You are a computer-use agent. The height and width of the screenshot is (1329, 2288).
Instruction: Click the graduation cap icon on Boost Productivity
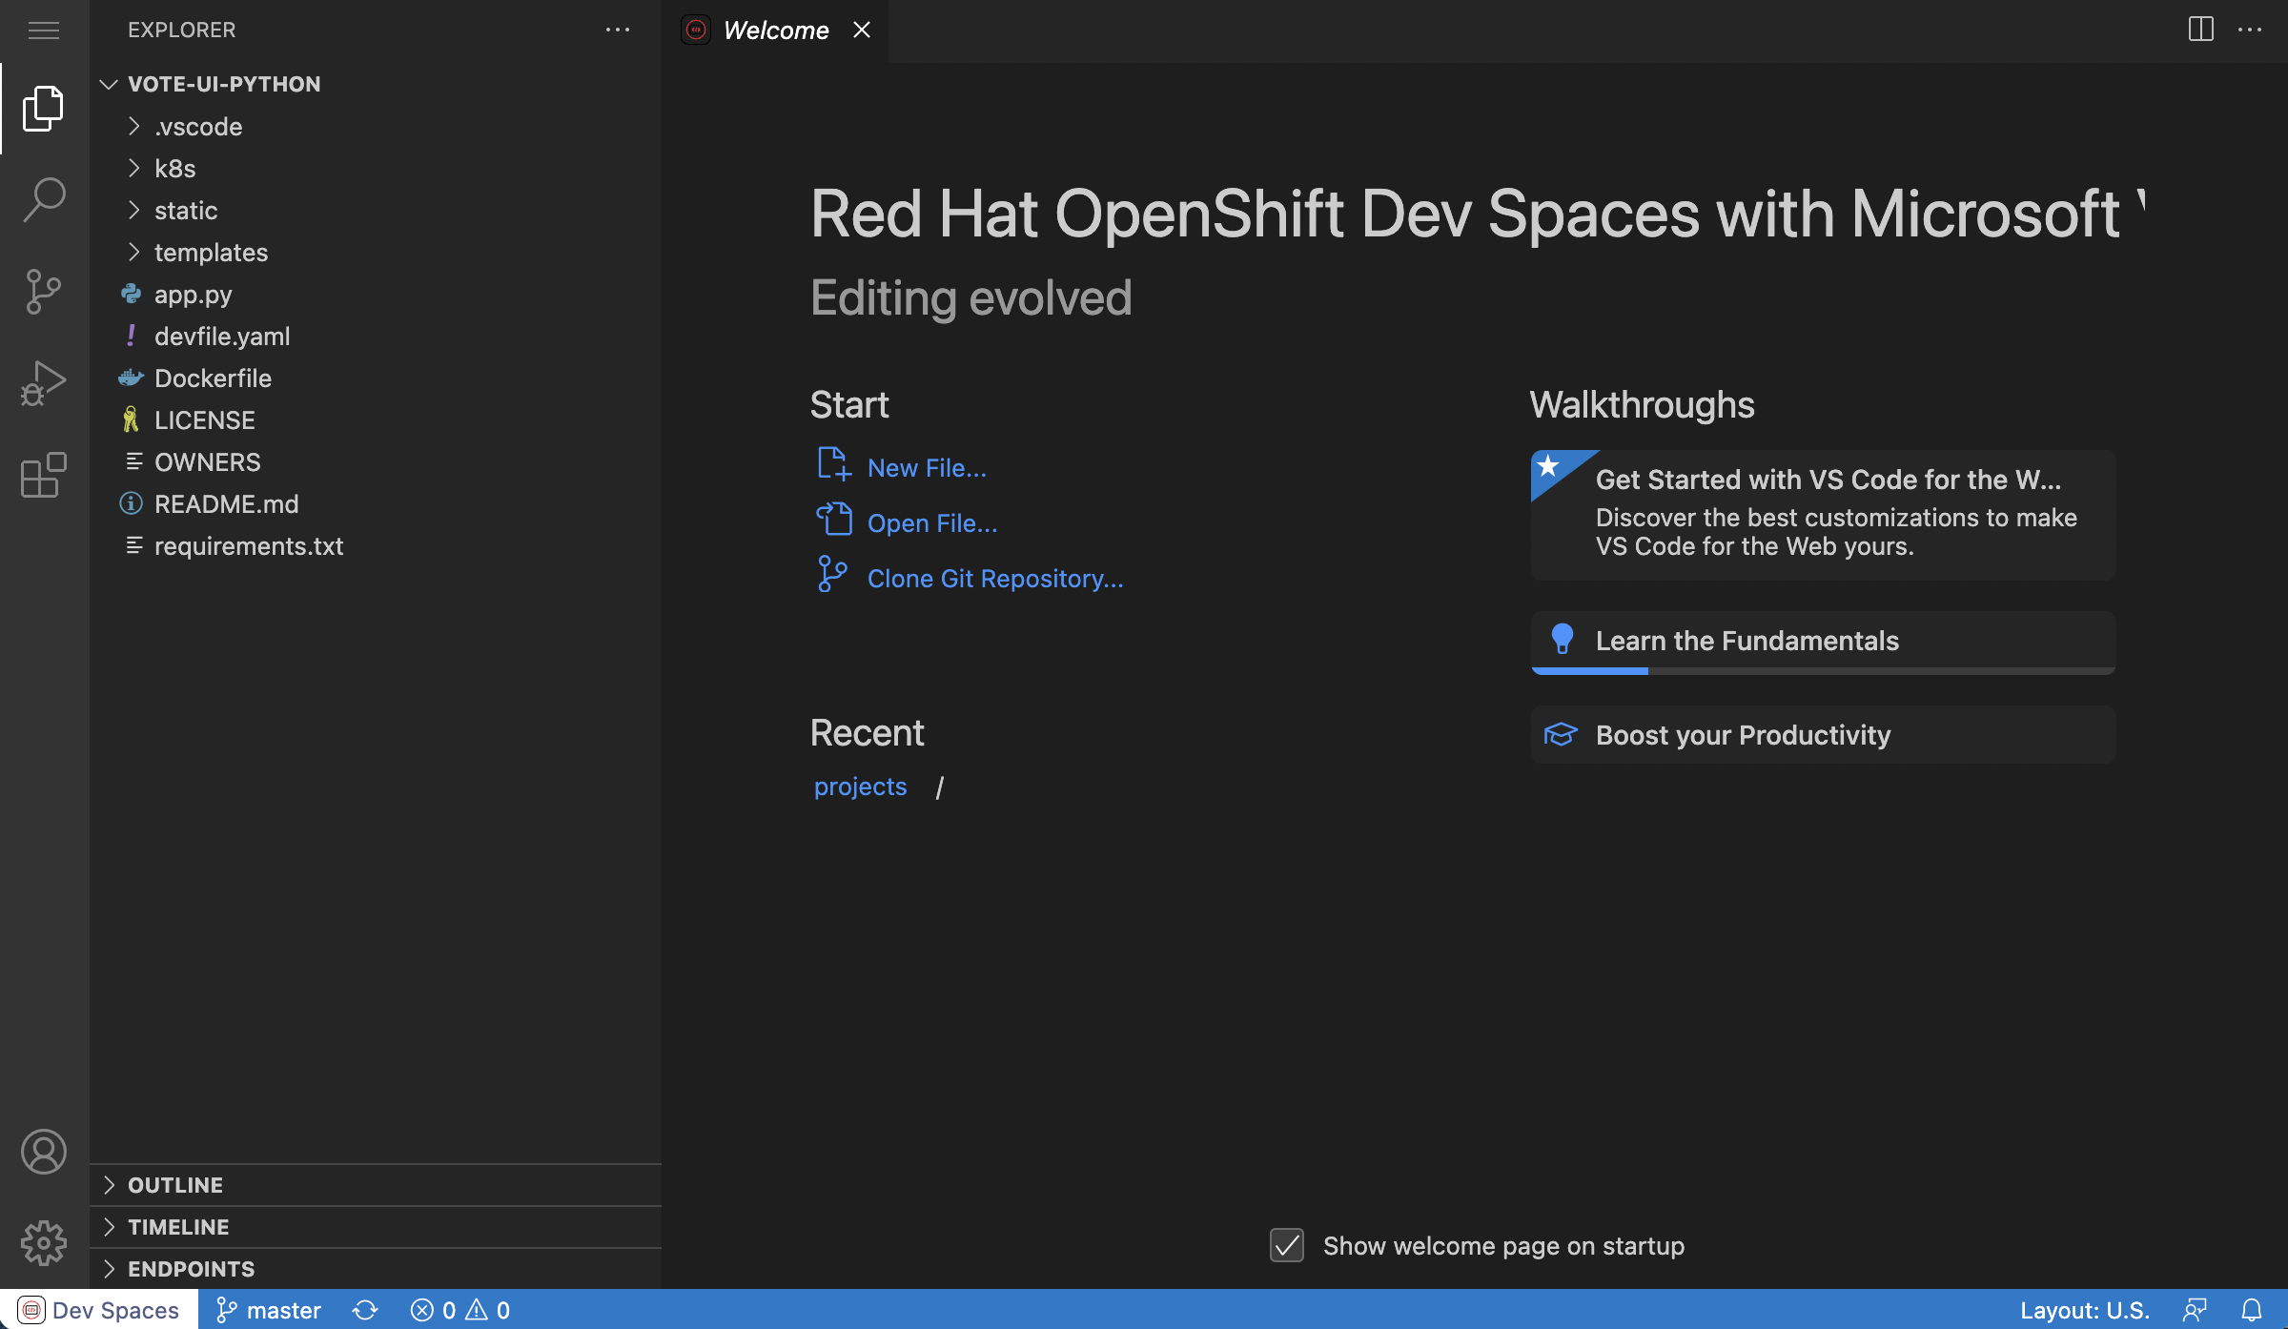(1561, 734)
